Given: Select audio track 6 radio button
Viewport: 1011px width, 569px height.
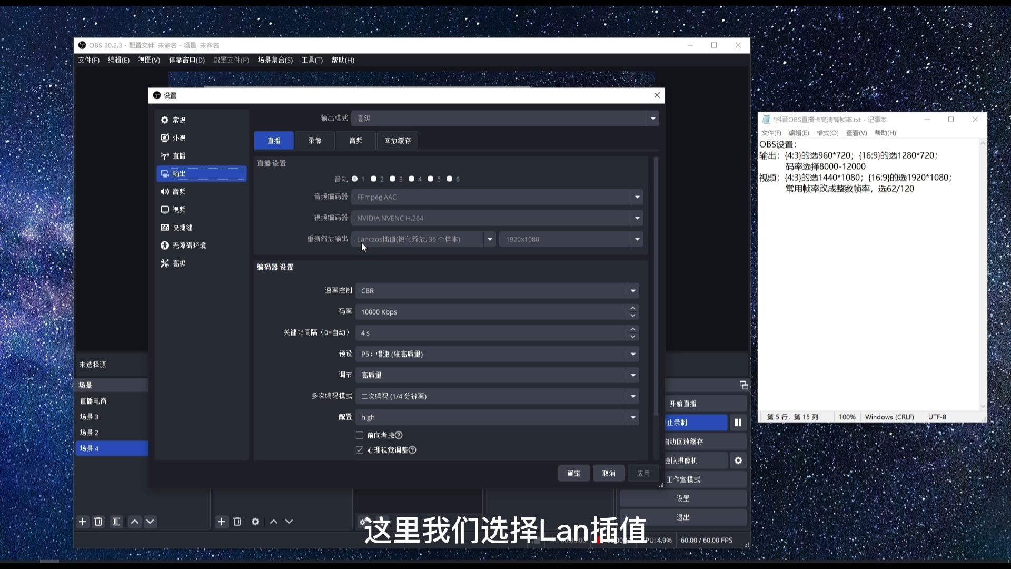Looking at the screenshot, I should point(450,179).
